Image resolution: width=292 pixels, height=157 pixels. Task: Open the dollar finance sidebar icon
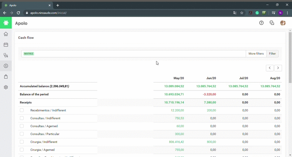point(6,66)
